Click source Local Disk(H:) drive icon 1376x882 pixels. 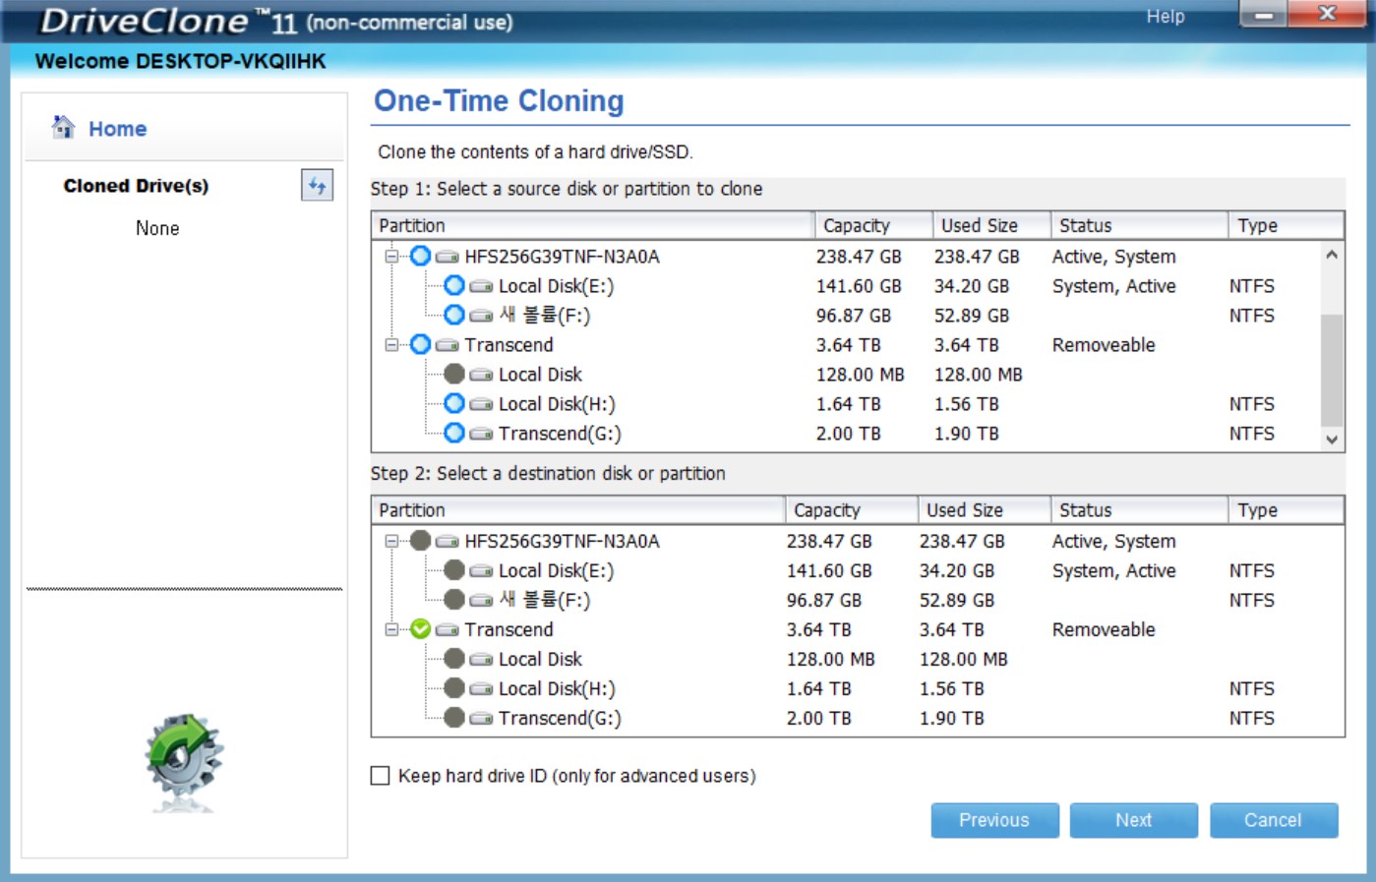[481, 404]
